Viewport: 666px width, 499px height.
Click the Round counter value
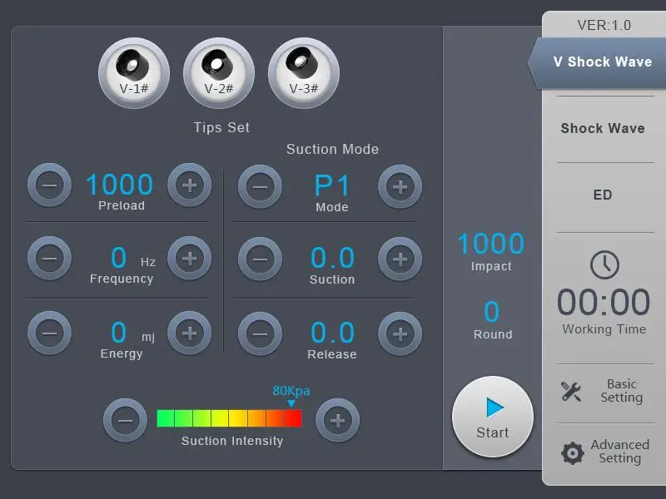(491, 311)
